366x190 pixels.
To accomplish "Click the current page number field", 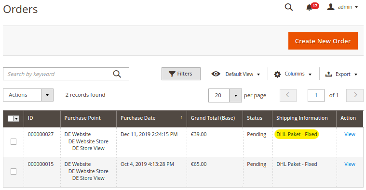I will pyautogui.click(x=316, y=95).
